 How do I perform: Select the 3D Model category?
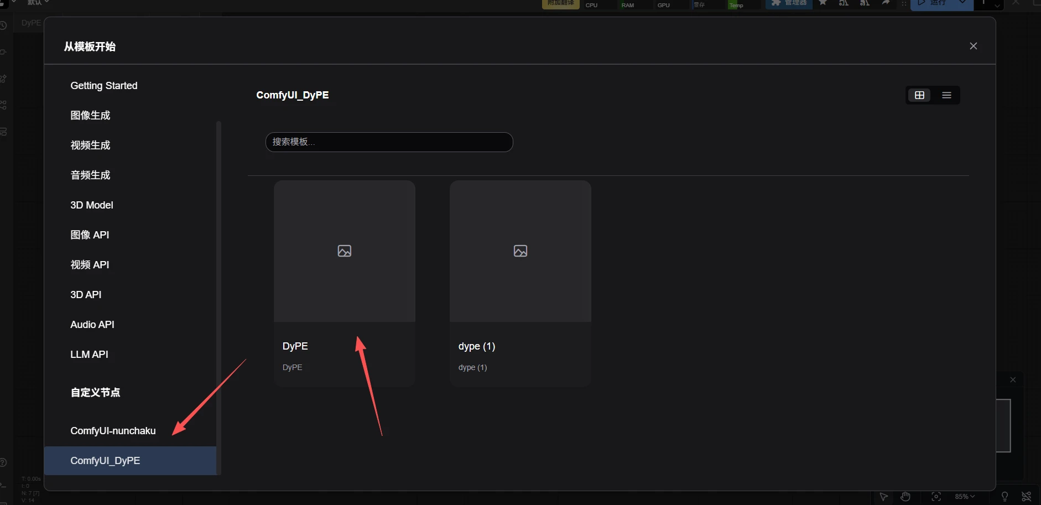92,205
